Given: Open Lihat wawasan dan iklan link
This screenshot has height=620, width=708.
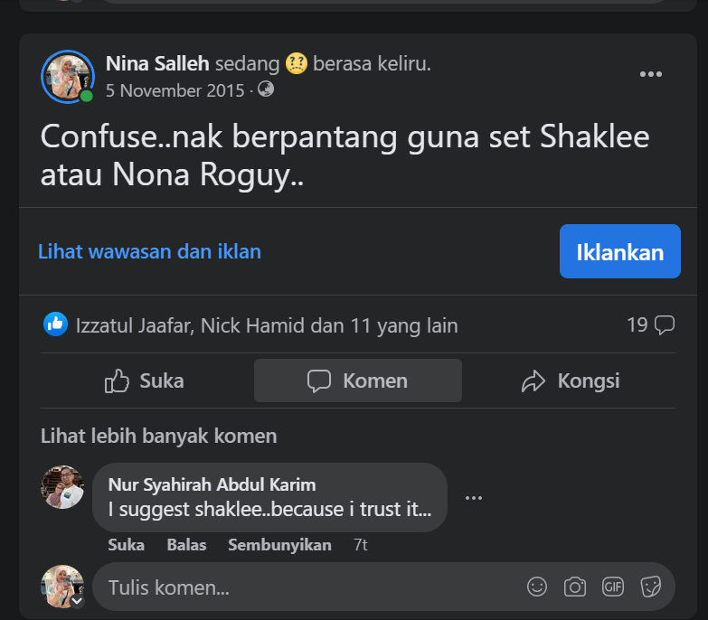Looking at the screenshot, I should [149, 252].
